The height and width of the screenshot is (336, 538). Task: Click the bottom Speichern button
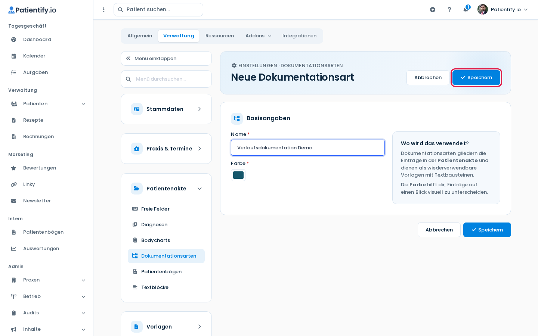coord(487,230)
